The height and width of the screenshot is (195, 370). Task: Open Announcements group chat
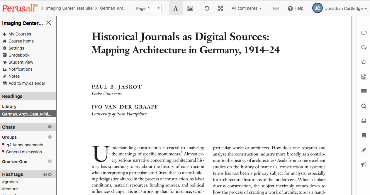25,145
